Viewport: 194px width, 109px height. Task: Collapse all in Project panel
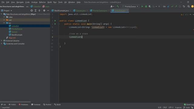[x=39, y=11]
